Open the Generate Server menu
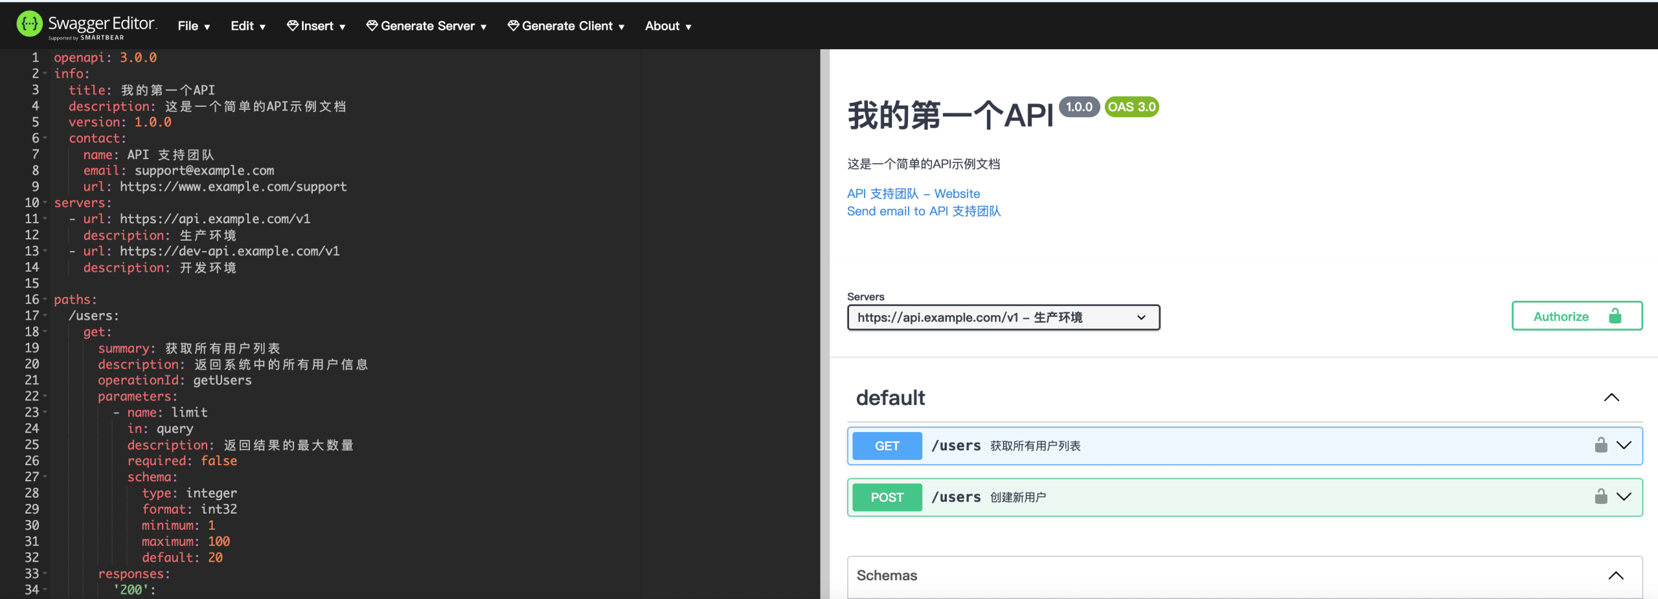 pyautogui.click(x=427, y=26)
